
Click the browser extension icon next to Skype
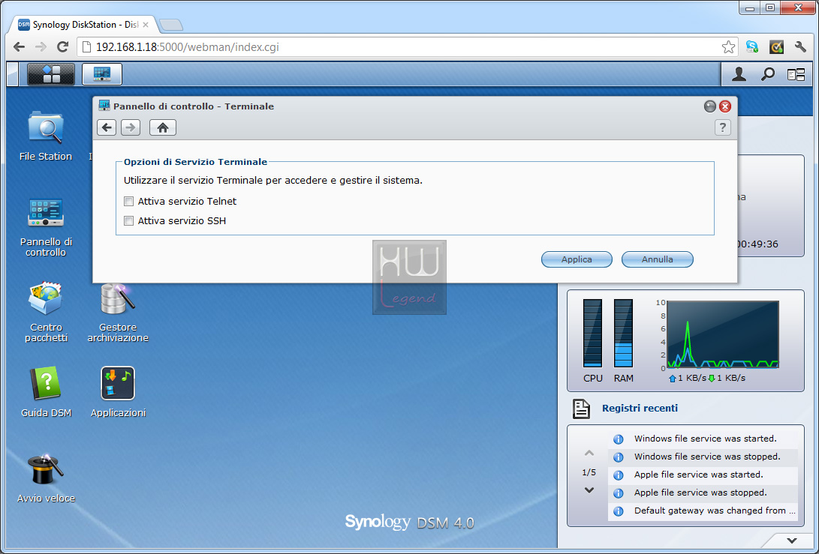[776, 46]
